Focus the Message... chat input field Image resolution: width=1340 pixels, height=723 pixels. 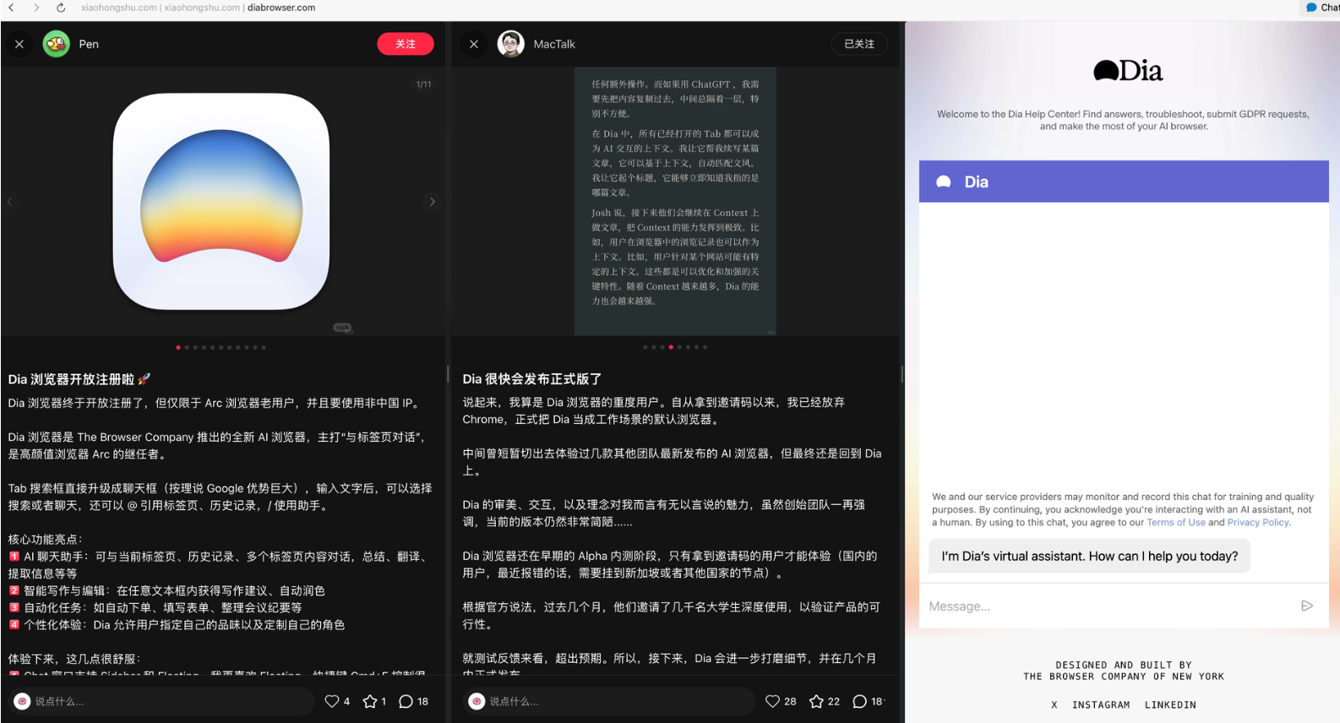click(x=1110, y=606)
